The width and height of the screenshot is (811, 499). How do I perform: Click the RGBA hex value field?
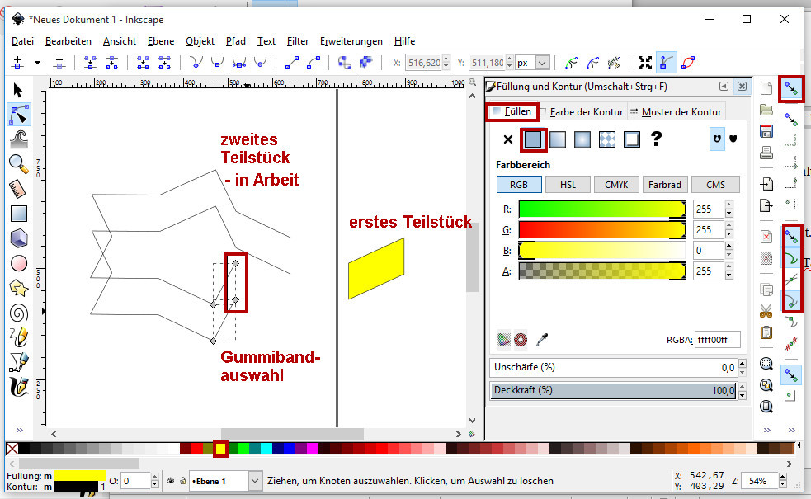tap(717, 339)
